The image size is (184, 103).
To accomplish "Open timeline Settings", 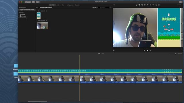I will 180,54.
